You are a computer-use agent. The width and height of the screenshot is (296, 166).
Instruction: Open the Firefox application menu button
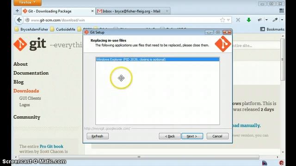tap(28, 3)
